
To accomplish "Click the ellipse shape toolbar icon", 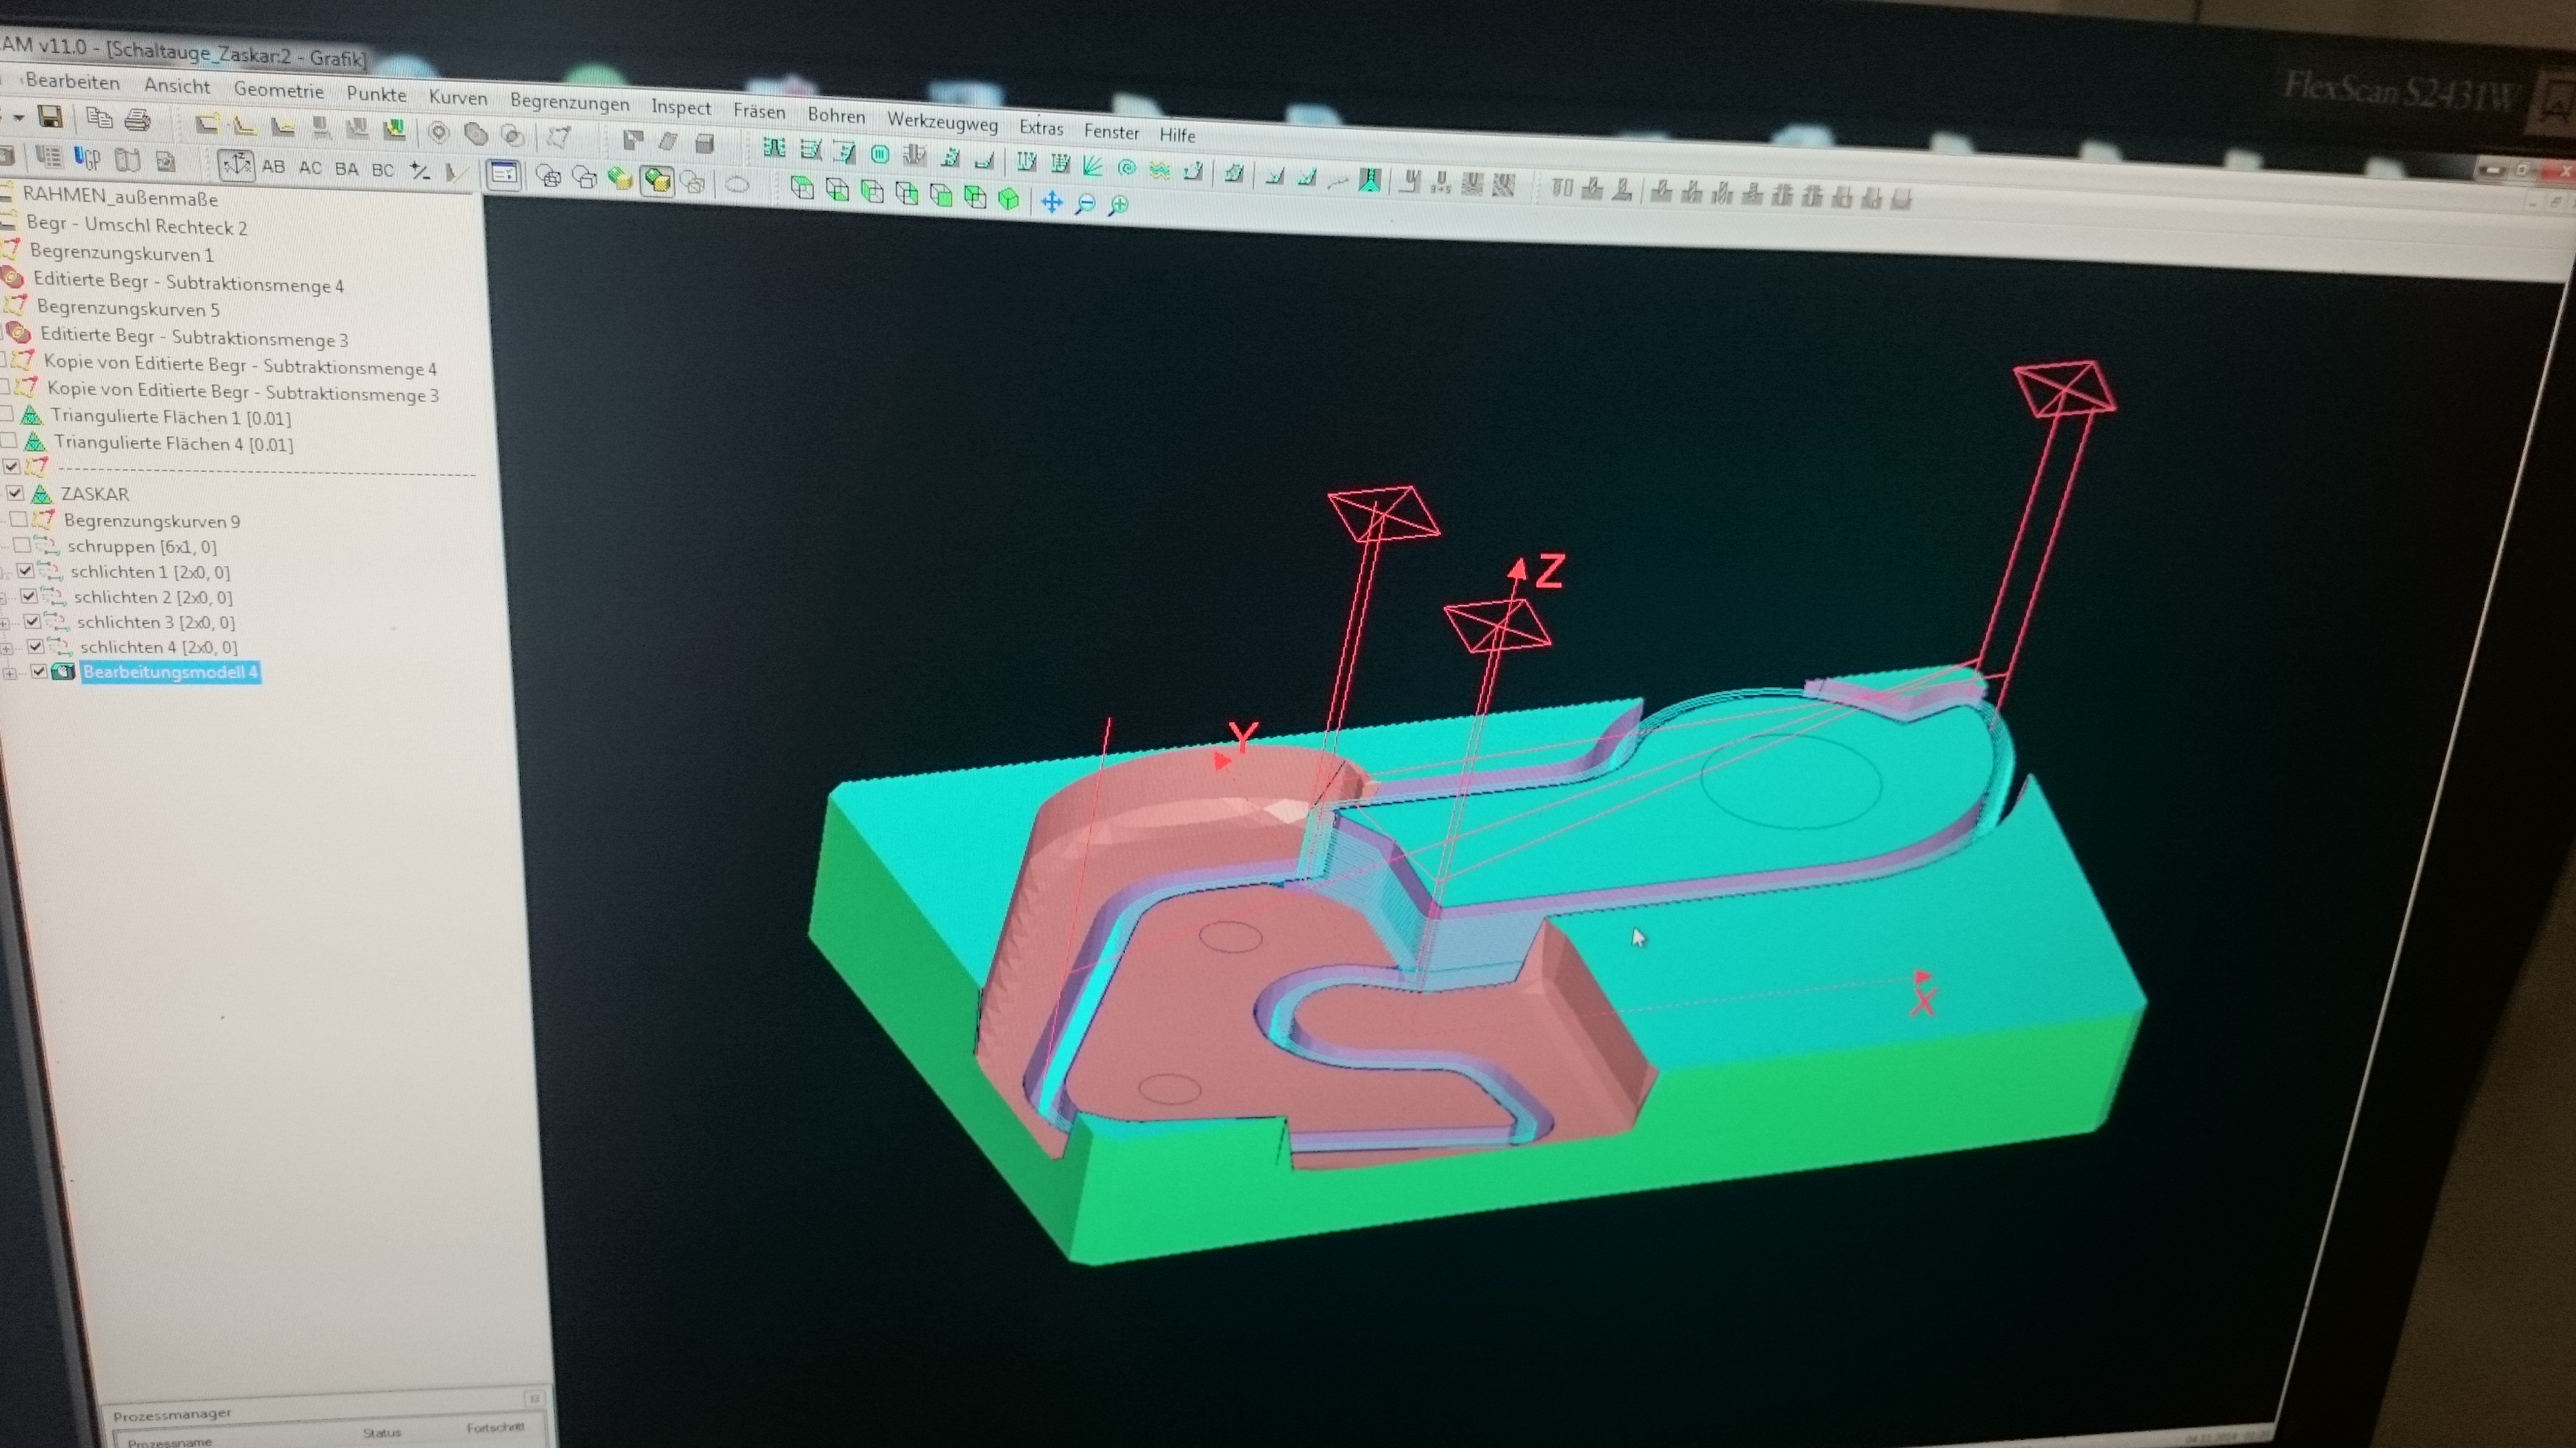I will click(x=737, y=184).
